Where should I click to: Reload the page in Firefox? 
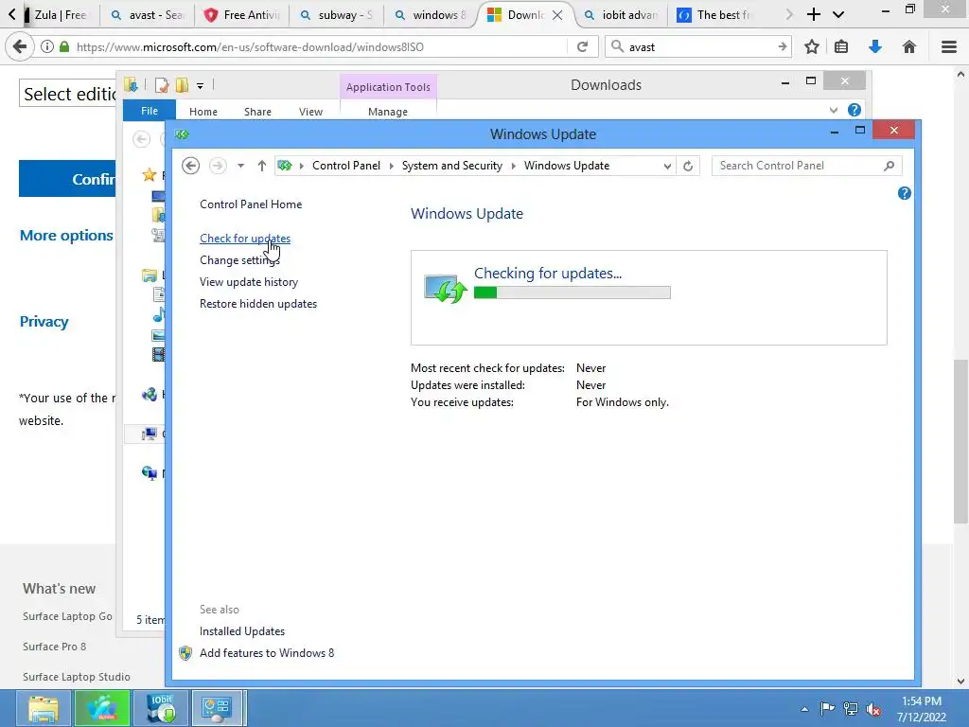[582, 47]
